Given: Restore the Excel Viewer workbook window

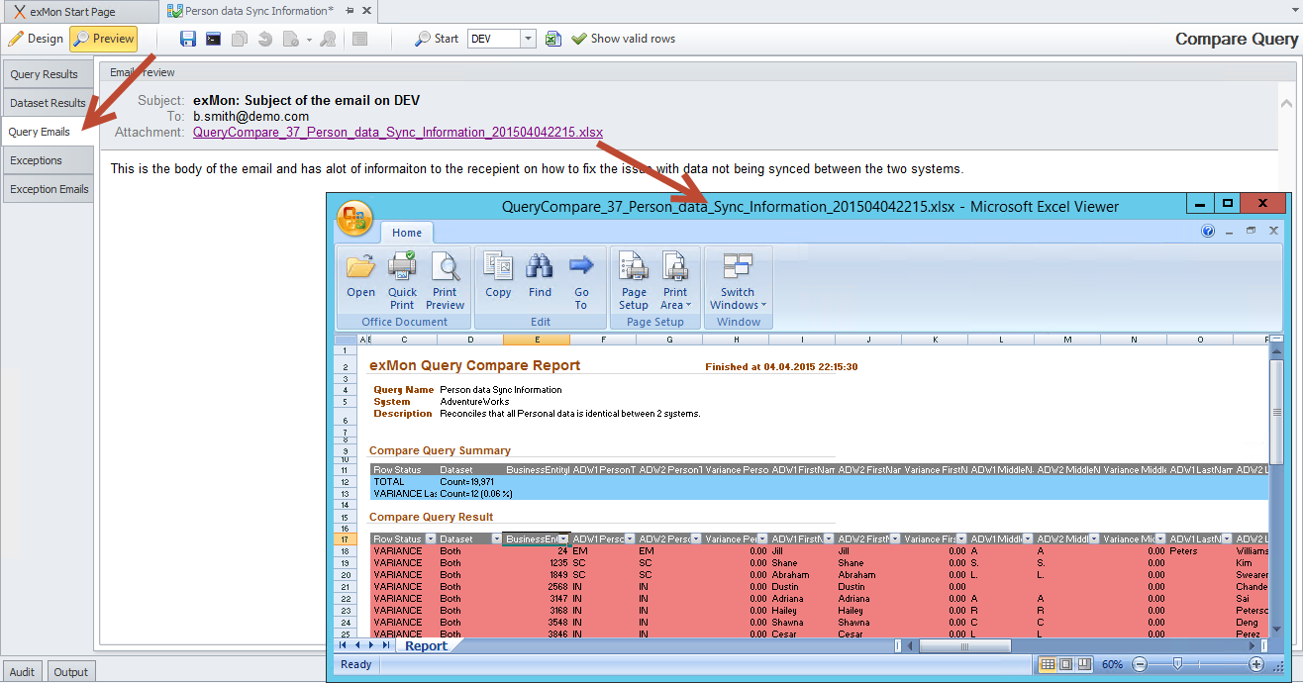Looking at the screenshot, I should click(1252, 231).
